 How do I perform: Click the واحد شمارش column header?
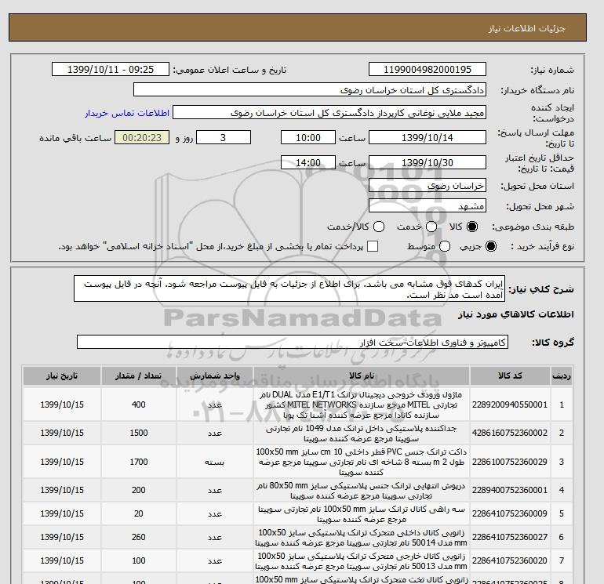215,375
